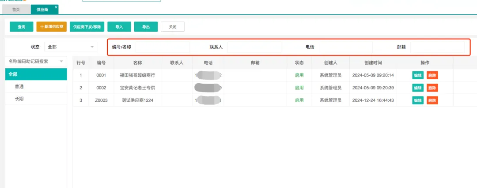Click the 导入 import button
The image size is (477, 188).
click(x=119, y=27)
